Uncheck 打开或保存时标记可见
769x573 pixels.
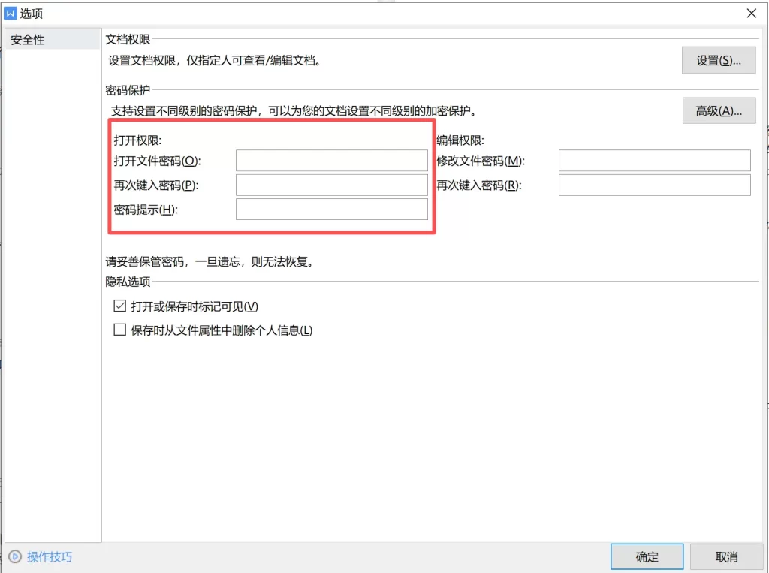click(x=119, y=306)
